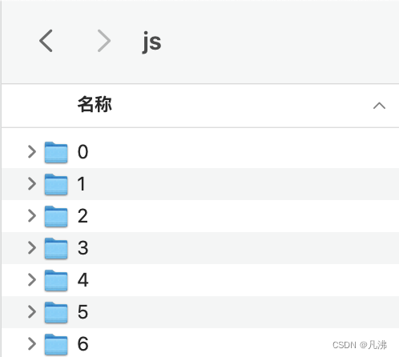Viewport: 399px width, 357px height.
Task: Sort by the 名称 column header
Action: [95, 104]
